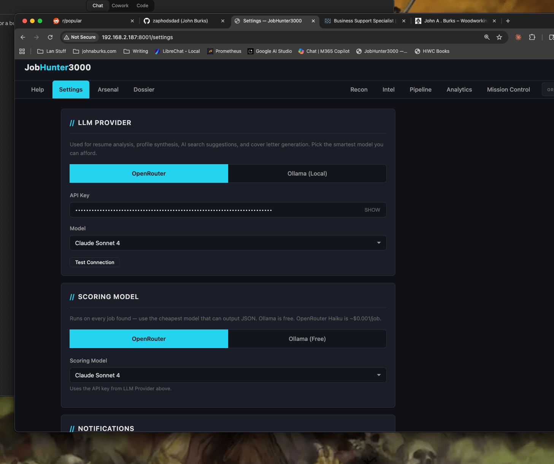The image size is (554, 464).
Task: Select Ollama (Local) as LLM provider
Action: 307,174
